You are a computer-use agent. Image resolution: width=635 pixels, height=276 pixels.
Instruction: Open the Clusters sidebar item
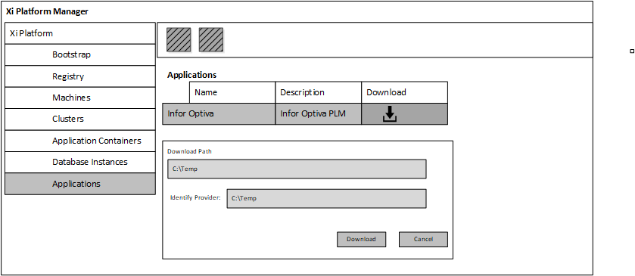coord(79,119)
